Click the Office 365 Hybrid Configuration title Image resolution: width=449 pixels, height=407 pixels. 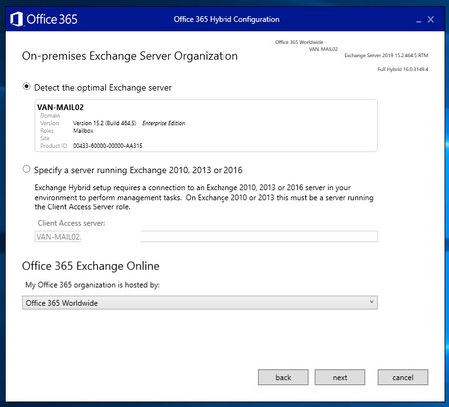coord(226,19)
